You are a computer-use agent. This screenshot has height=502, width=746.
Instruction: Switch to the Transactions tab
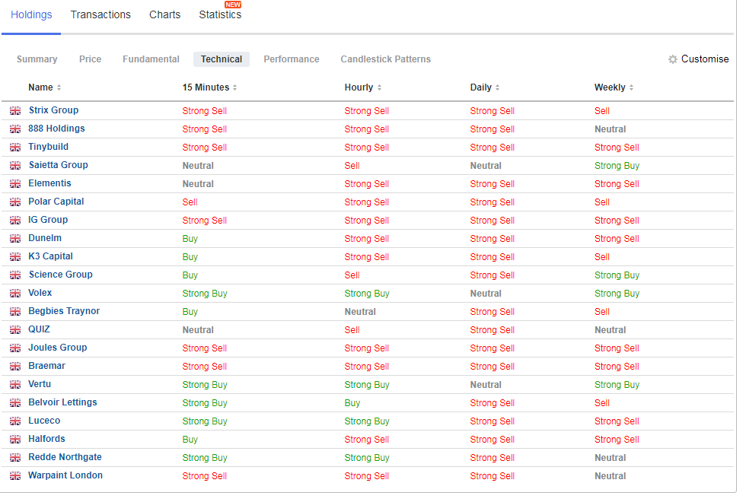(x=100, y=14)
